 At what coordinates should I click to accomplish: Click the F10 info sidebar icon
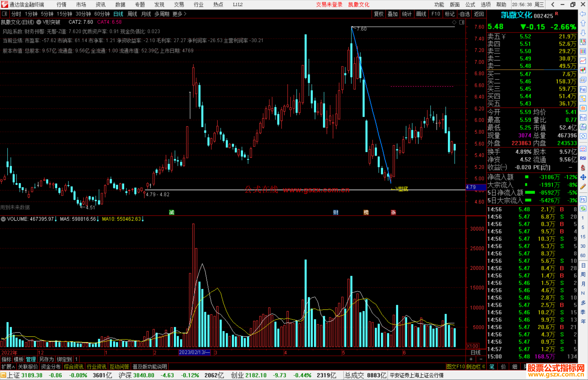tap(583, 89)
